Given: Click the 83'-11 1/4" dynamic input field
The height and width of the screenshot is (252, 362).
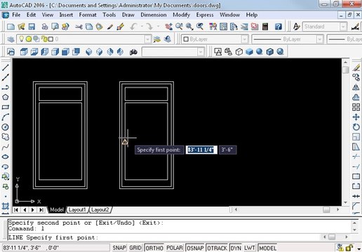Looking at the screenshot, I should (201, 150).
